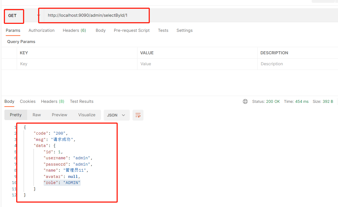Image resolution: width=338 pixels, height=207 pixels.
Task: Click the Query Params heading
Action: tap(21, 42)
